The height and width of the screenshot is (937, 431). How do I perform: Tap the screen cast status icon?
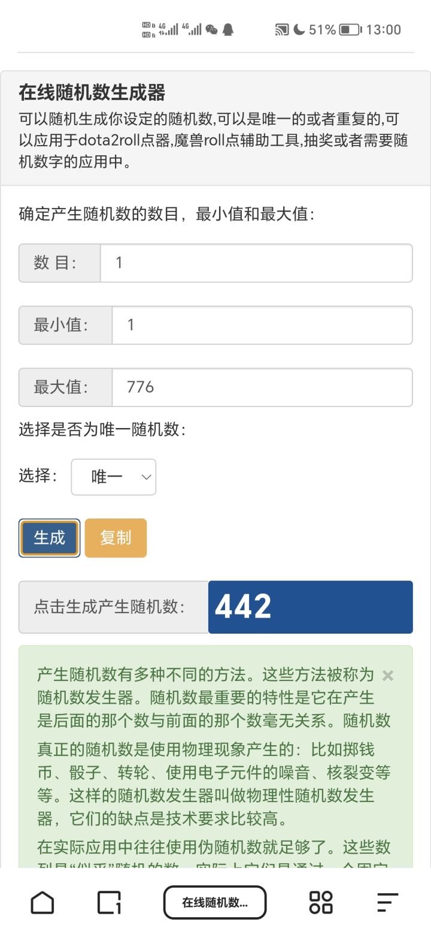pyautogui.click(x=281, y=29)
